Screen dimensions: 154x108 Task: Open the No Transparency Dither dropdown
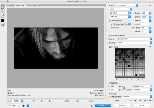119,24
